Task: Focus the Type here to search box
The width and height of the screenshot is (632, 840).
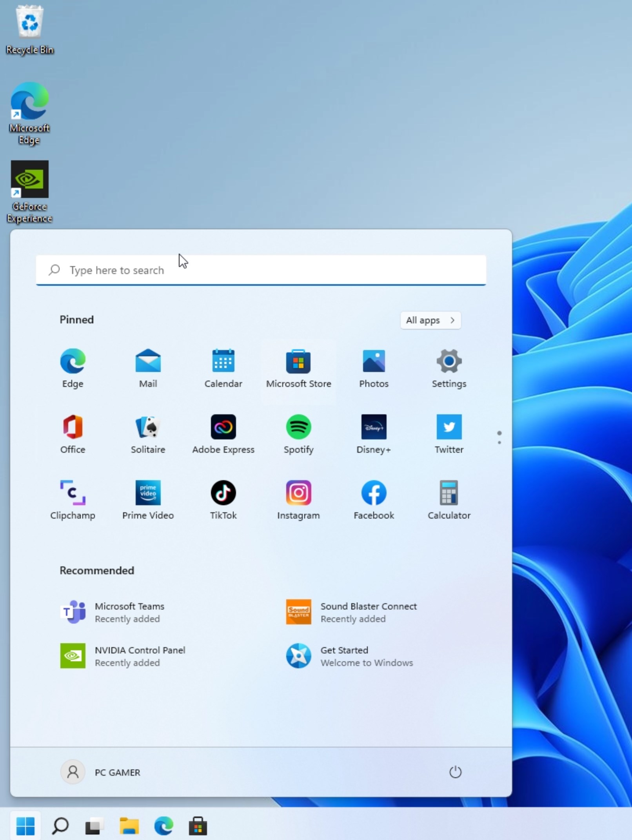Action: [x=261, y=270]
